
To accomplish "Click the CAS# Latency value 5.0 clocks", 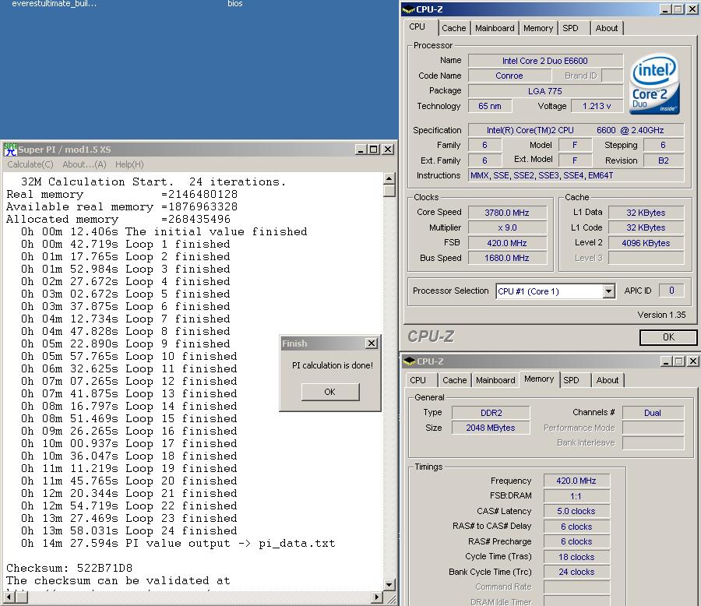I will (576, 511).
